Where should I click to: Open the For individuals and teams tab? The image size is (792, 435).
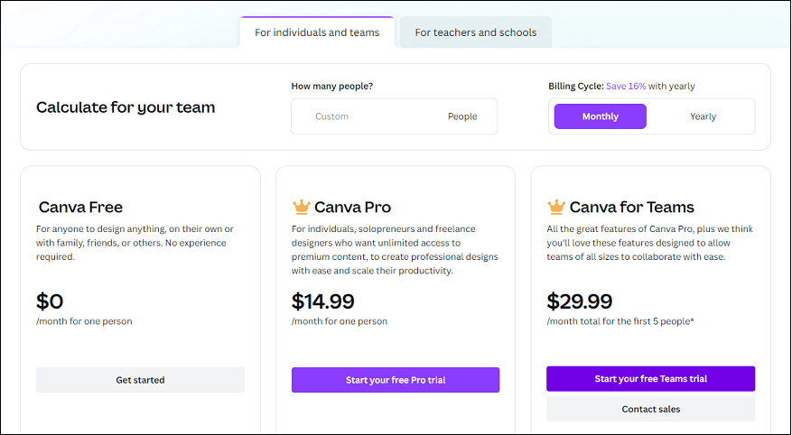317,32
